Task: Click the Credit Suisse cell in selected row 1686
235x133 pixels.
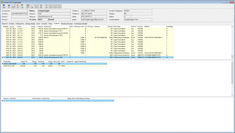Action: point(121,57)
